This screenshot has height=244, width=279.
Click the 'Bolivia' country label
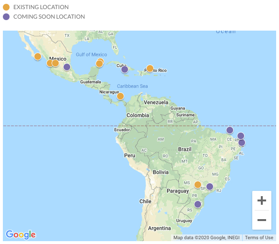coord(161,172)
